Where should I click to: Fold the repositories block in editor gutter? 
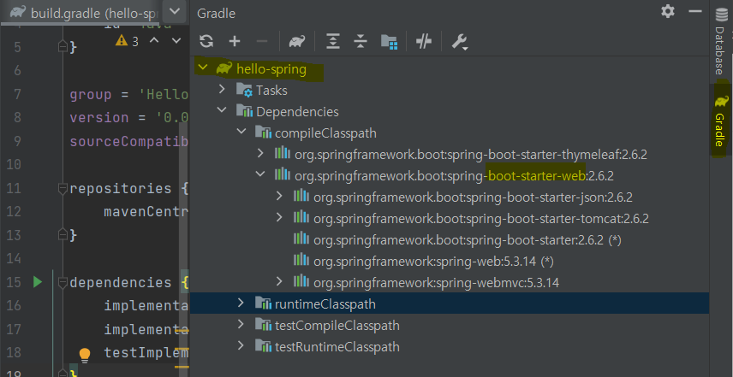pos(63,188)
